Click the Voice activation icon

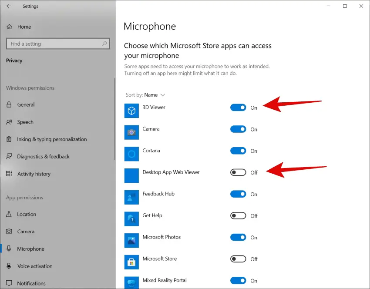(x=9, y=266)
